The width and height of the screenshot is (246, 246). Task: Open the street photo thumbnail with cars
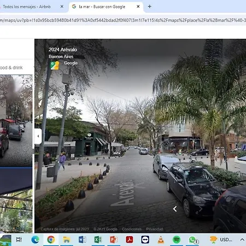[x=16, y=120]
